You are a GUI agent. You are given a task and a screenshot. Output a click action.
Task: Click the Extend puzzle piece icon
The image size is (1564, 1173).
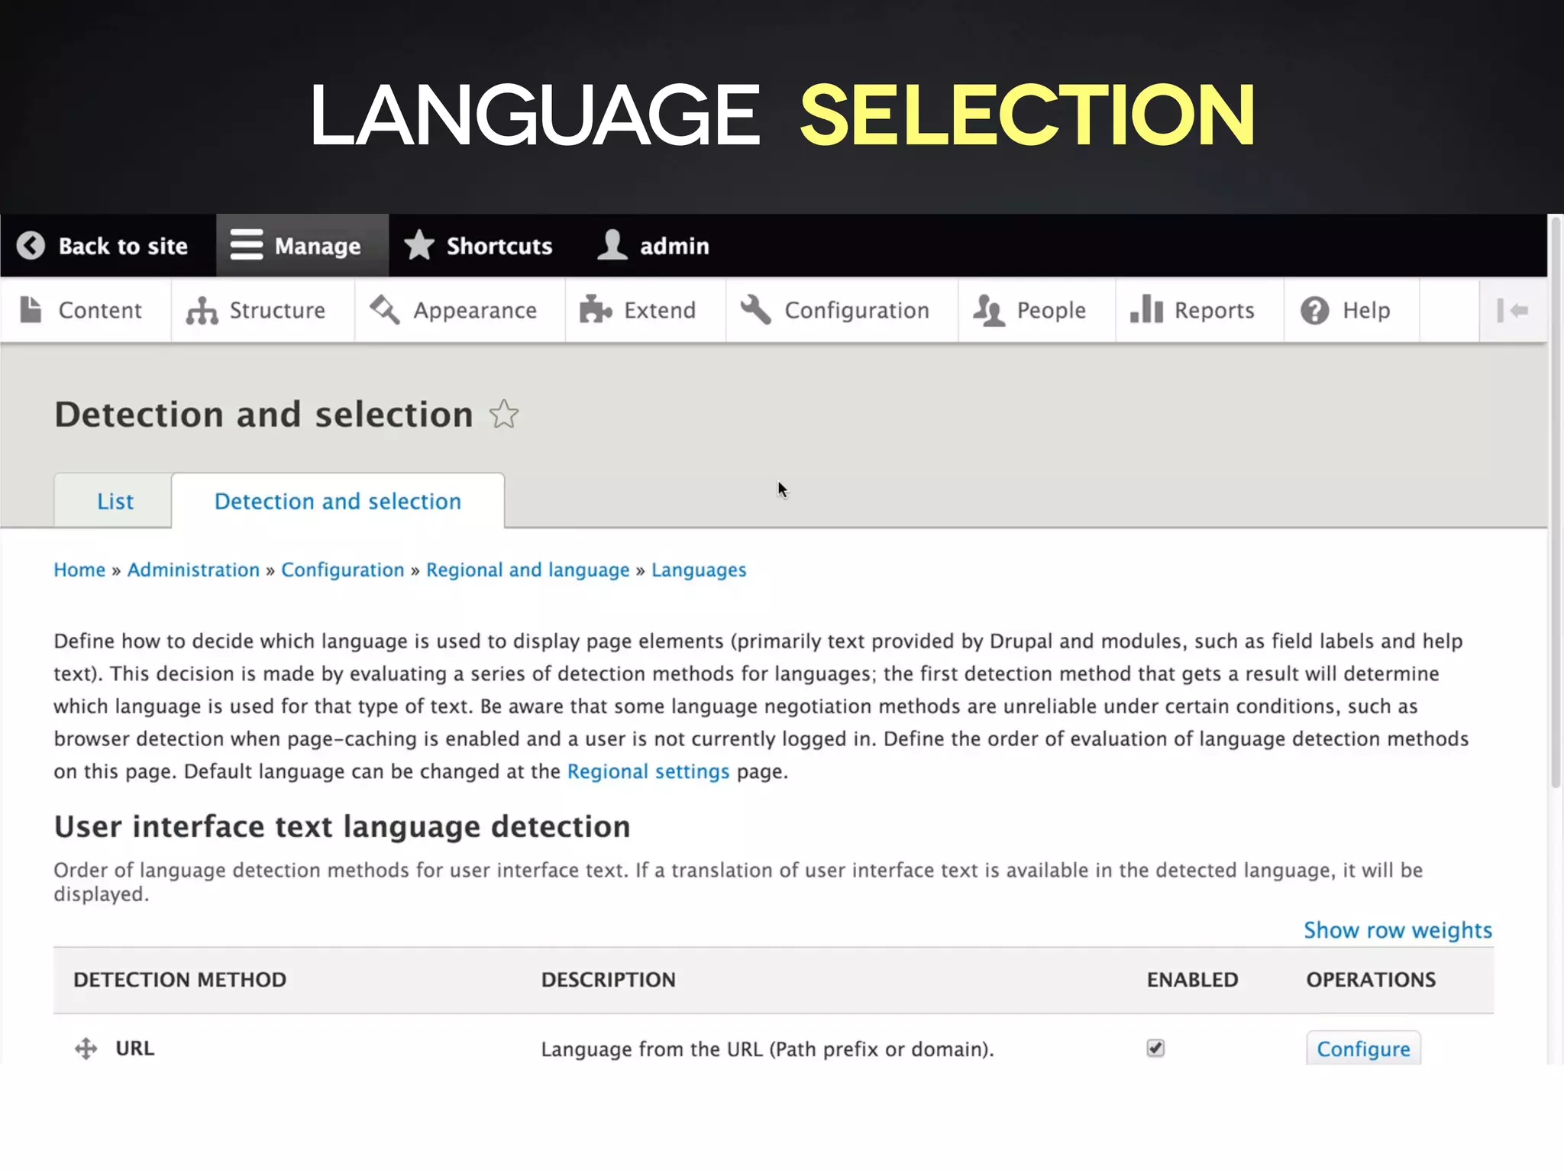[596, 310]
